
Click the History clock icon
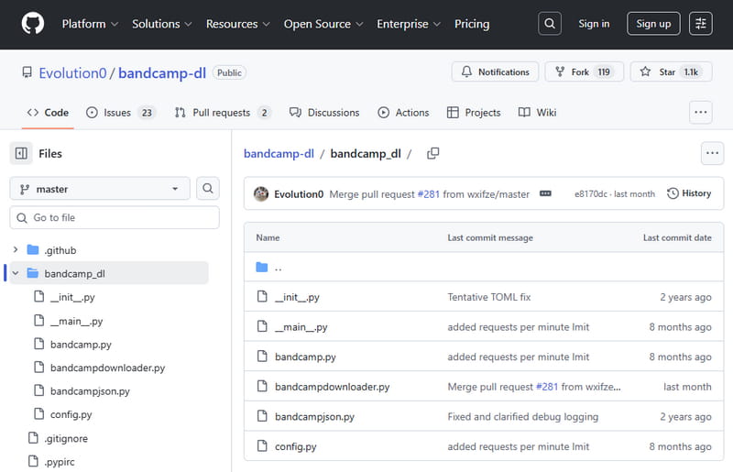[673, 193]
